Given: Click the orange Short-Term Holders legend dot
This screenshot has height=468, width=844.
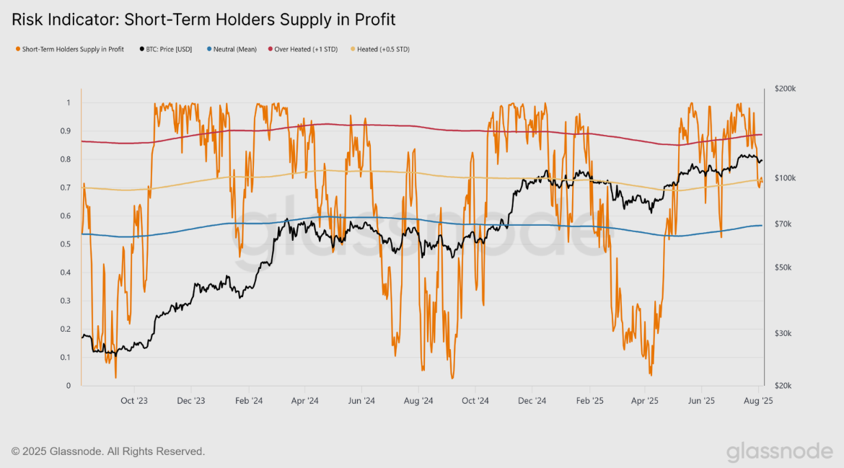Looking at the screenshot, I should [17, 50].
